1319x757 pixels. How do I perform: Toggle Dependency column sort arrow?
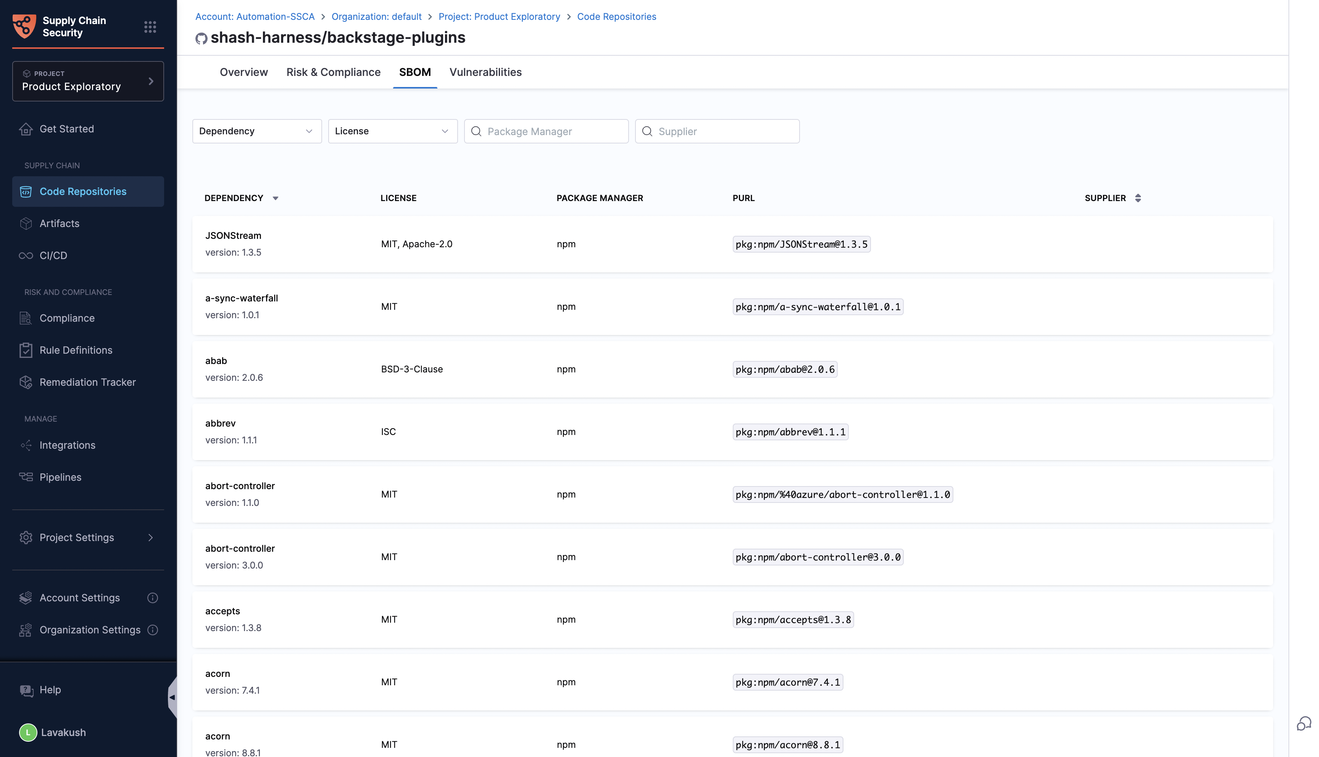tap(276, 198)
